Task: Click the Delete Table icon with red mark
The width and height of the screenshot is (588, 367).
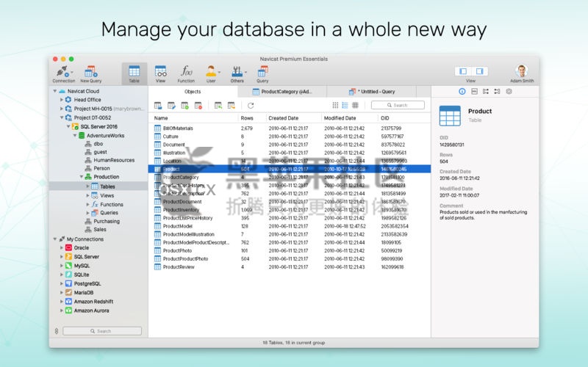Action: [198, 106]
